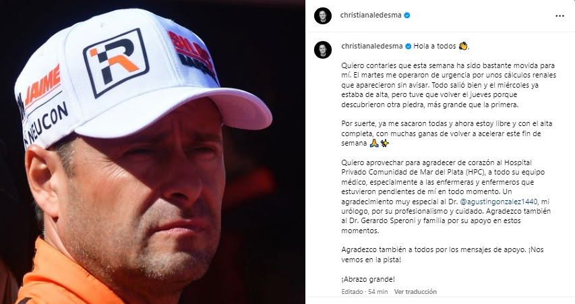Click "Ver traducción" to translate caption
Viewport: 575px width, 304px height.
tap(415, 292)
